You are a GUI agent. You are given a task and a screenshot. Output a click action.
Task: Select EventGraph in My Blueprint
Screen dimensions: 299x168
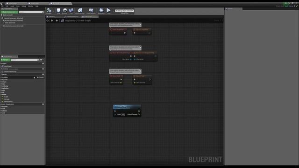(x=7, y=66)
